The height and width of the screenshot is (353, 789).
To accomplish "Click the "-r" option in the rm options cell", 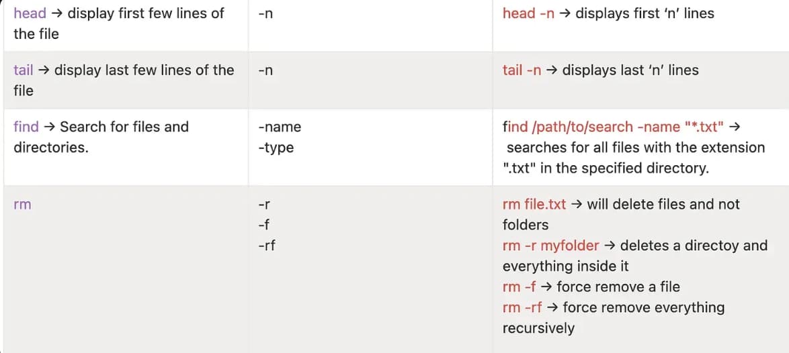I will pos(264,205).
